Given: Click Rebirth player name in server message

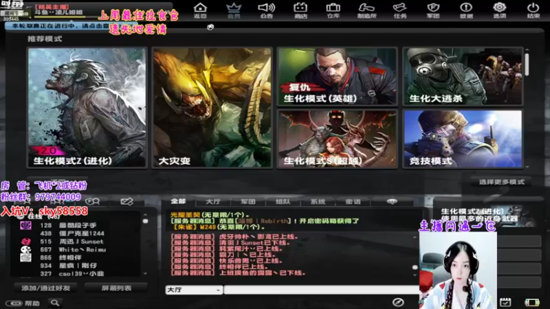Looking at the screenshot, I should click(x=276, y=221).
